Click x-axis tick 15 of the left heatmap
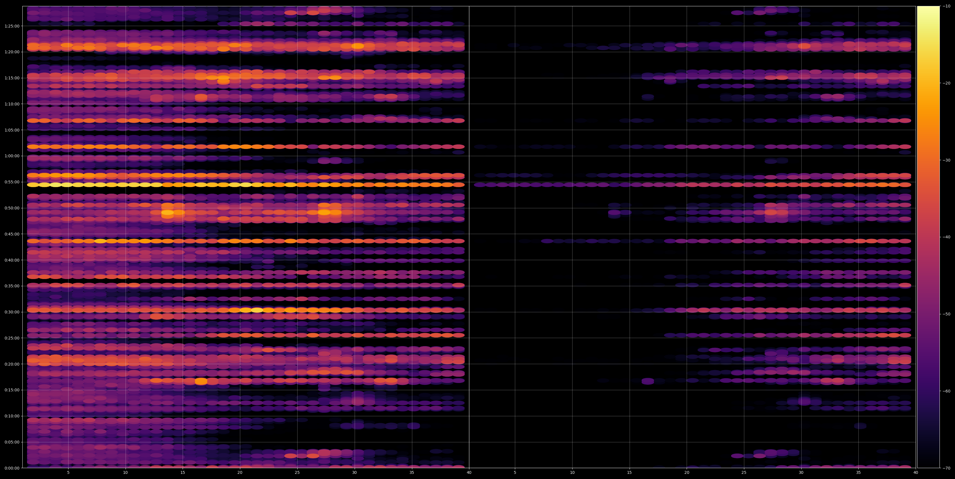 (x=183, y=473)
